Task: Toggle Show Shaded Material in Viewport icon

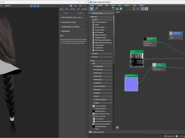Action: [121, 9]
